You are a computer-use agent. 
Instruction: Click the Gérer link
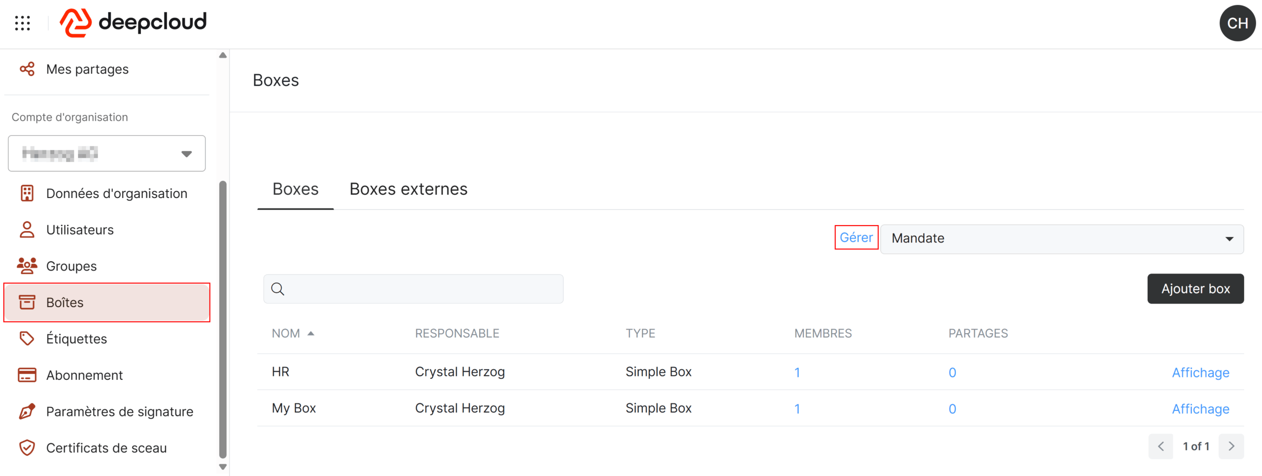856,238
